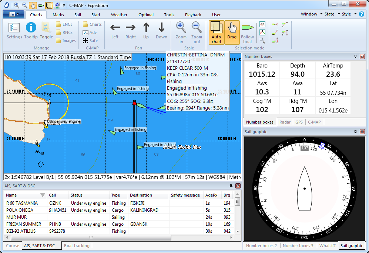Switch to the Boat tracking tab
Screen dimensions: 369x253
point(77,246)
